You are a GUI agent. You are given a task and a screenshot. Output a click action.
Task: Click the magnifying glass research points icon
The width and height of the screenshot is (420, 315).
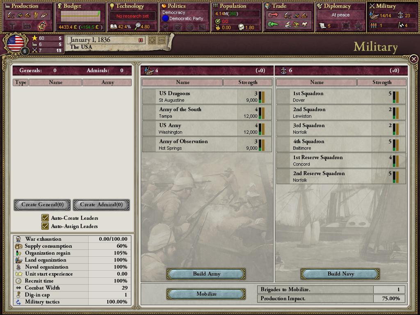coord(137,26)
